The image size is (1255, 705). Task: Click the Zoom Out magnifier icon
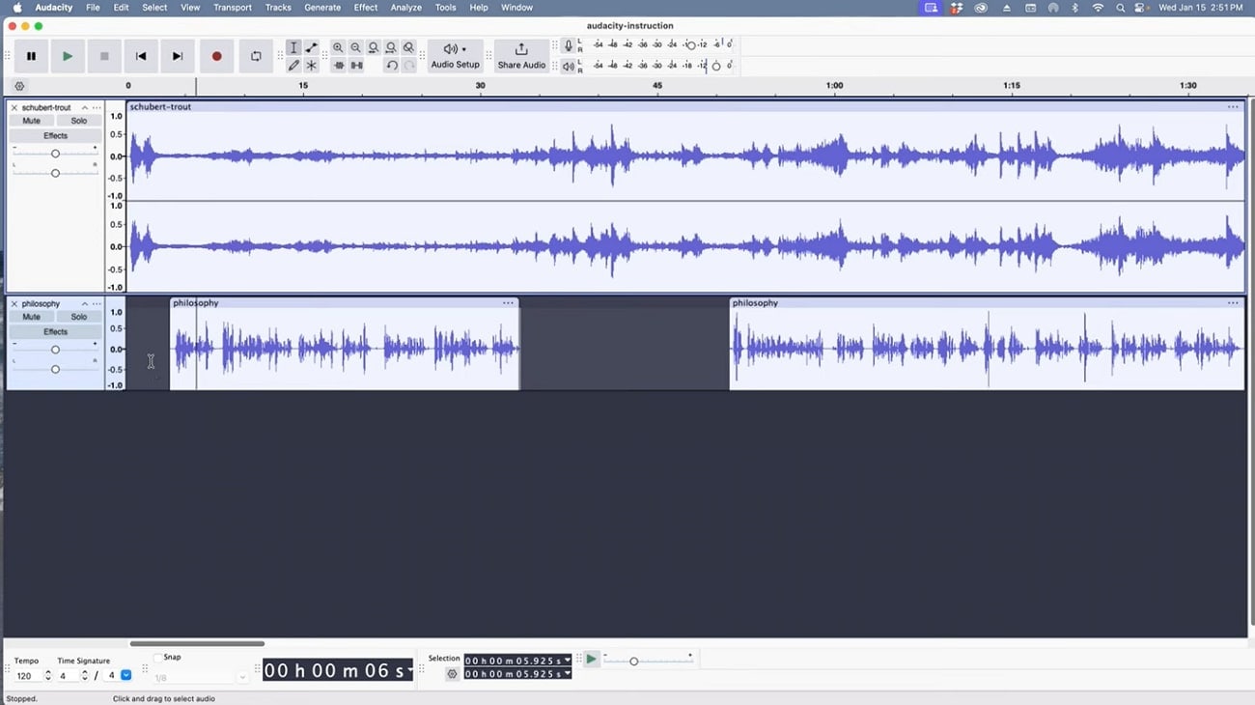356,47
